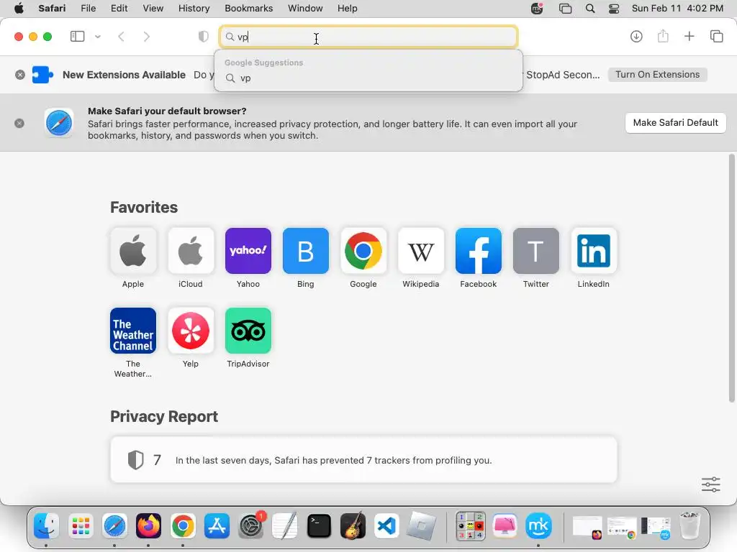Open Control Center in menu bar

pyautogui.click(x=614, y=9)
